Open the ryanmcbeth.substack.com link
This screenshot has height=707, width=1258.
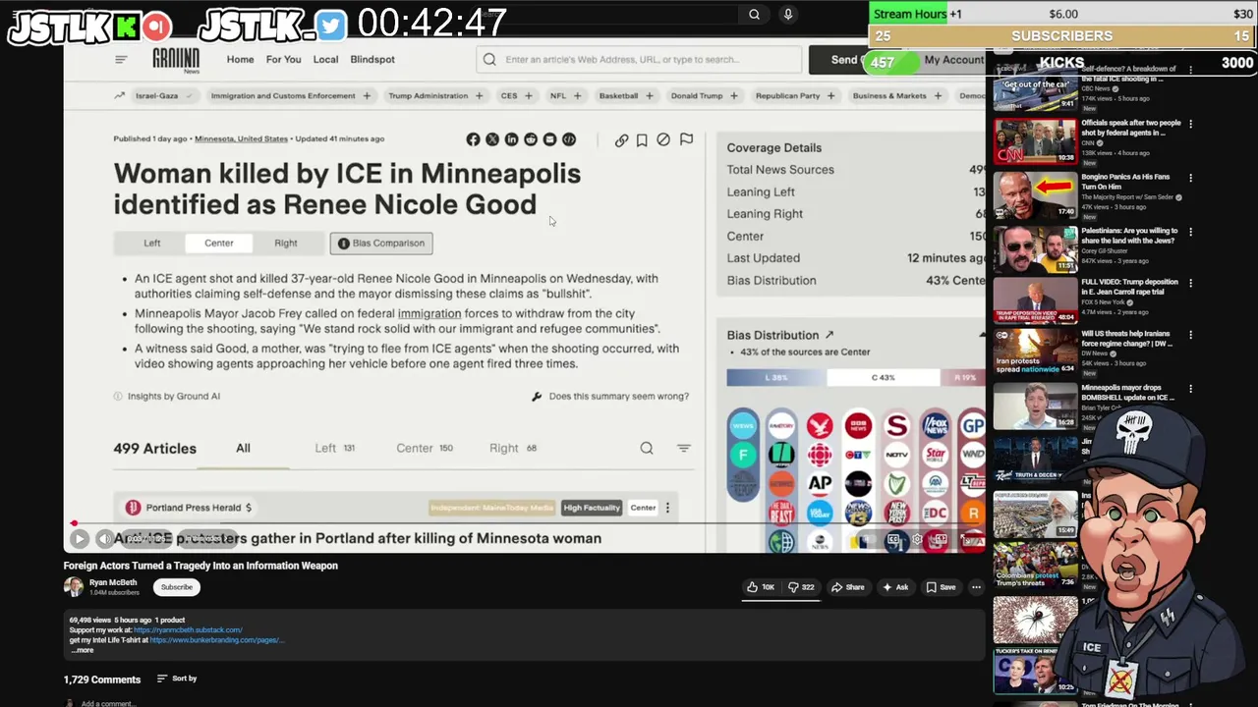tap(188, 630)
